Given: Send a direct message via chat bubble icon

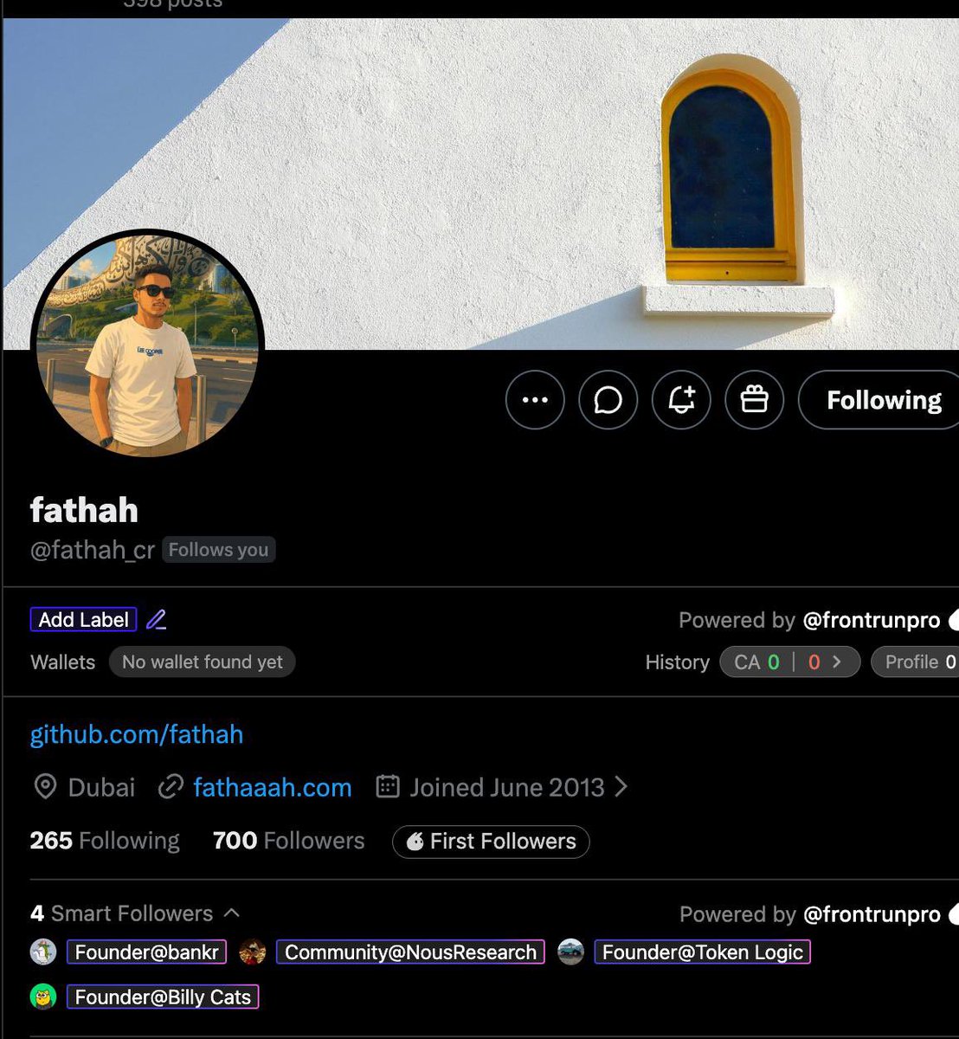Looking at the screenshot, I should tap(608, 400).
